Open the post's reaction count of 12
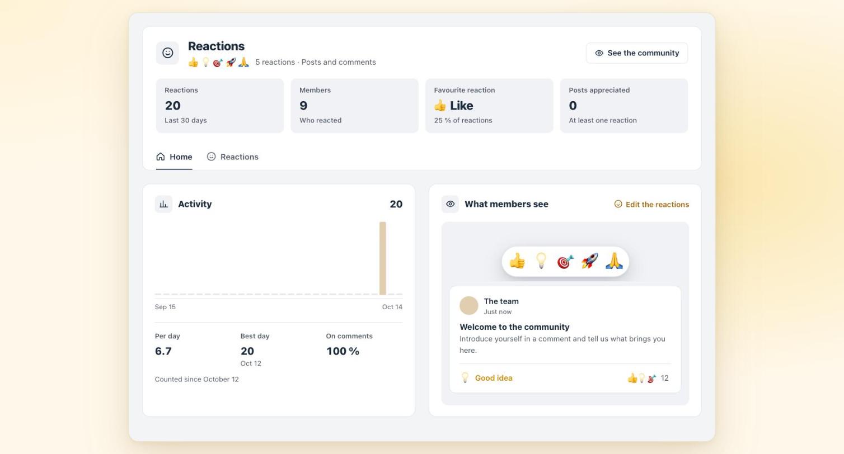The image size is (844, 454). click(x=648, y=379)
